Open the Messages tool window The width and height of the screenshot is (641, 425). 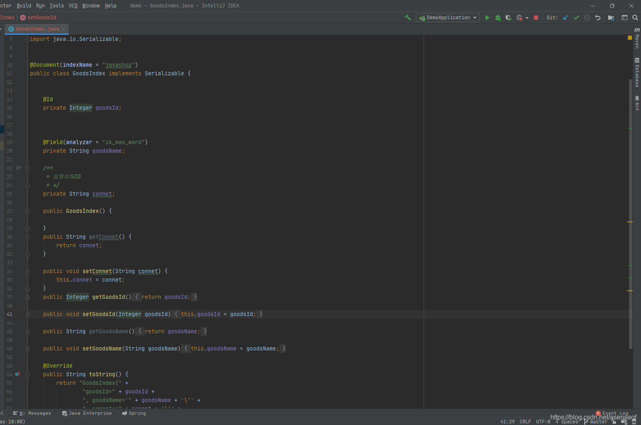click(32, 413)
